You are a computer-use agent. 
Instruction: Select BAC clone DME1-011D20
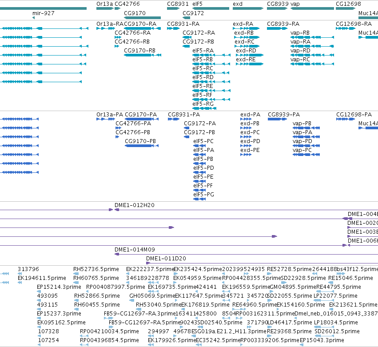[166, 259]
